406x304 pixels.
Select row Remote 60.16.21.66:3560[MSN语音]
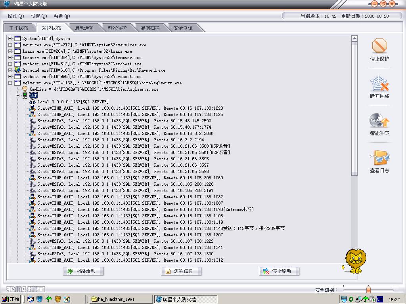pos(134,146)
